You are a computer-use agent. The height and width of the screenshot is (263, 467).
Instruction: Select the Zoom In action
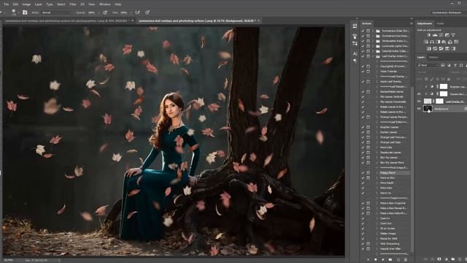point(385,218)
